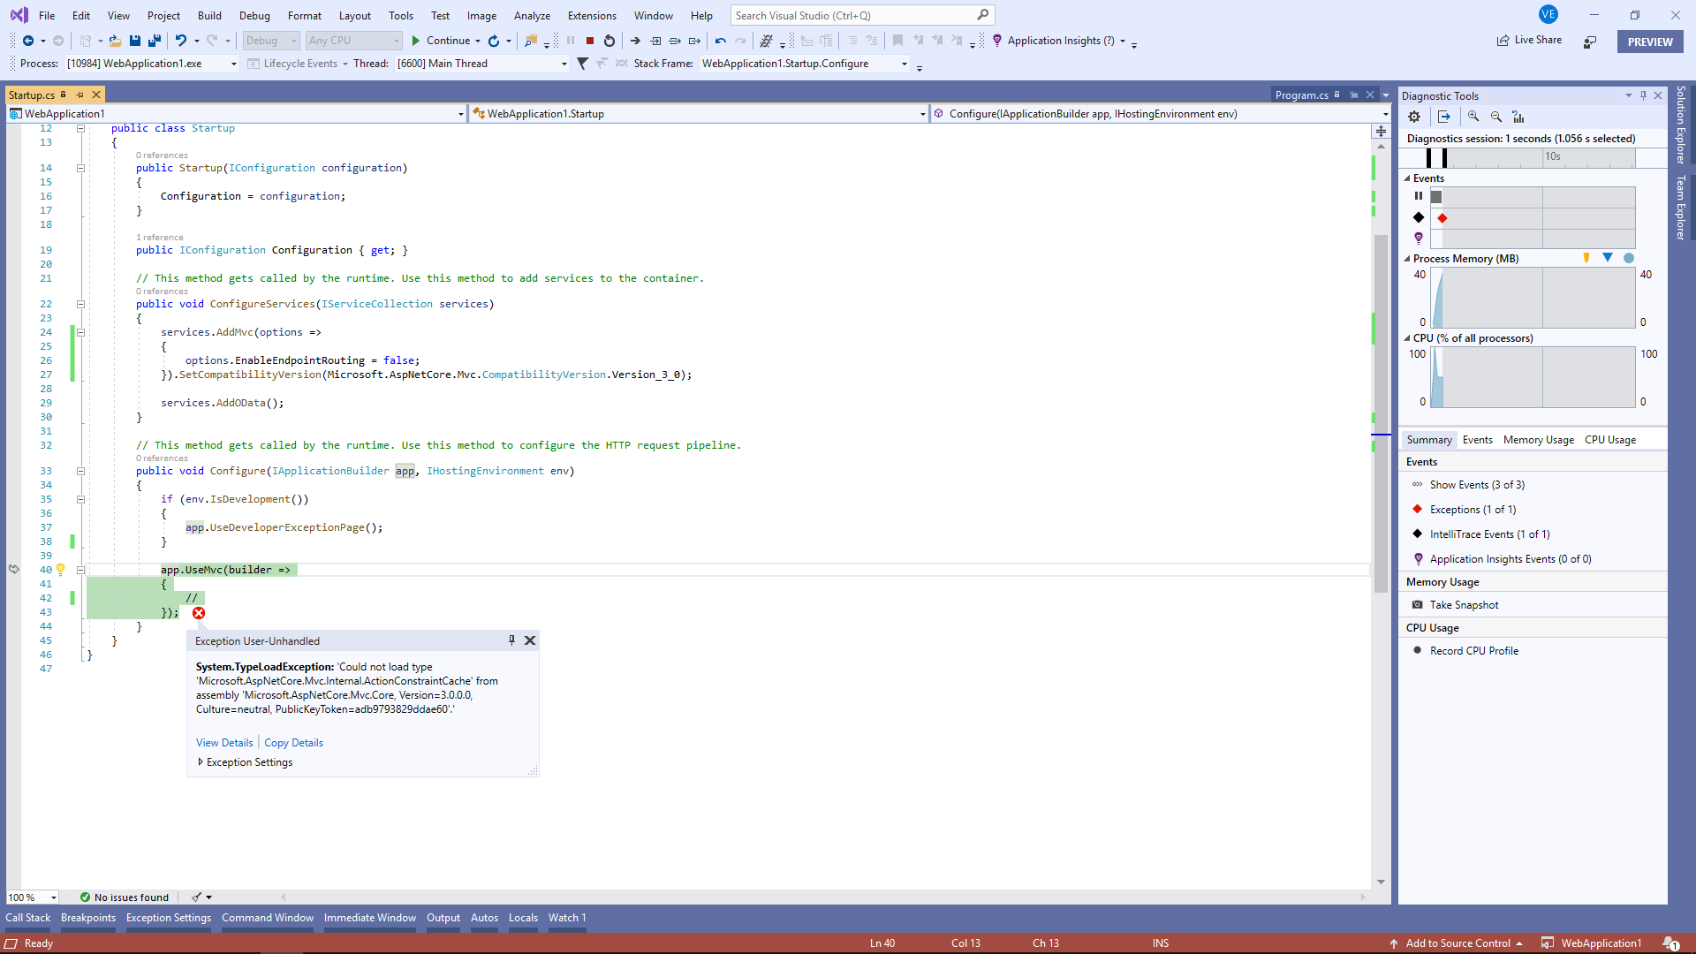Click Add to Source Control in status bar

(x=1457, y=943)
